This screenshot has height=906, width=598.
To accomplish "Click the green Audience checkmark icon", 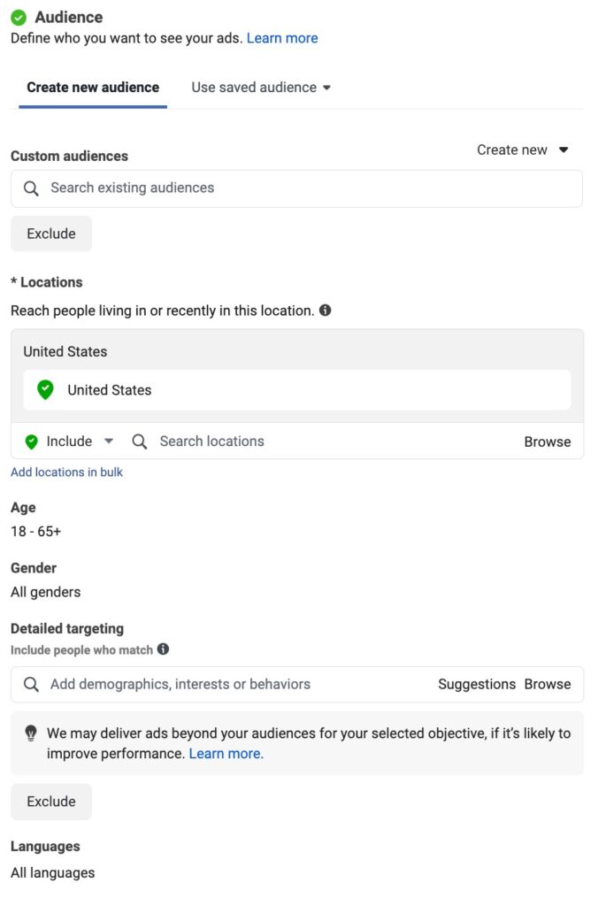I will [19, 18].
